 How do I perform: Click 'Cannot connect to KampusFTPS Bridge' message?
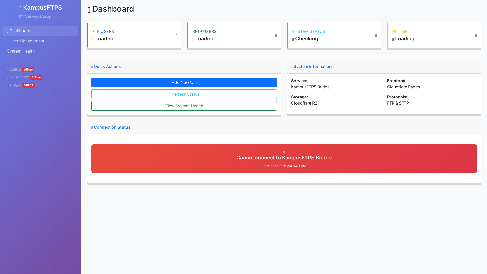click(284, 158)
